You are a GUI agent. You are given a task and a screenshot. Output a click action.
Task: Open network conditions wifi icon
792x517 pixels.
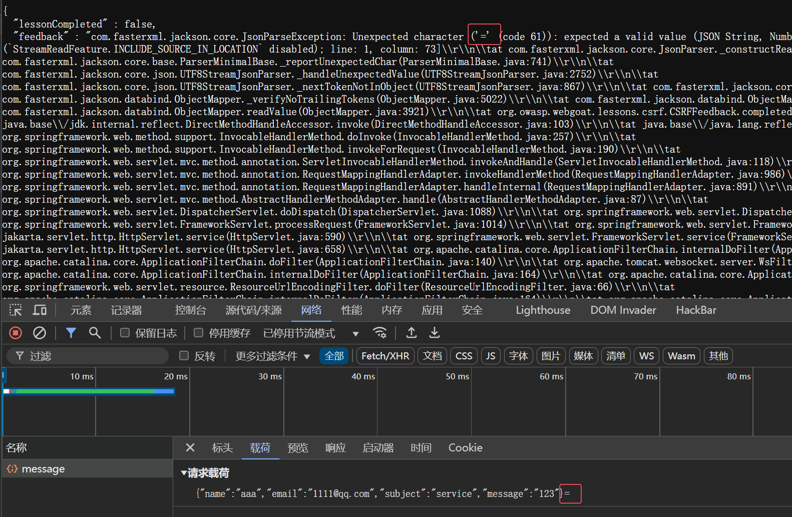click(380, 333)
